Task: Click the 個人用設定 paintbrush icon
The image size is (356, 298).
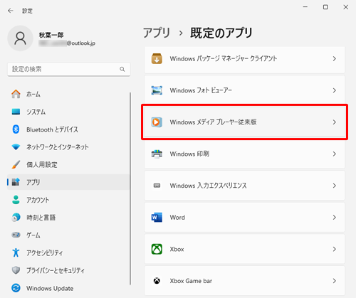Action: tap(16, 164)
